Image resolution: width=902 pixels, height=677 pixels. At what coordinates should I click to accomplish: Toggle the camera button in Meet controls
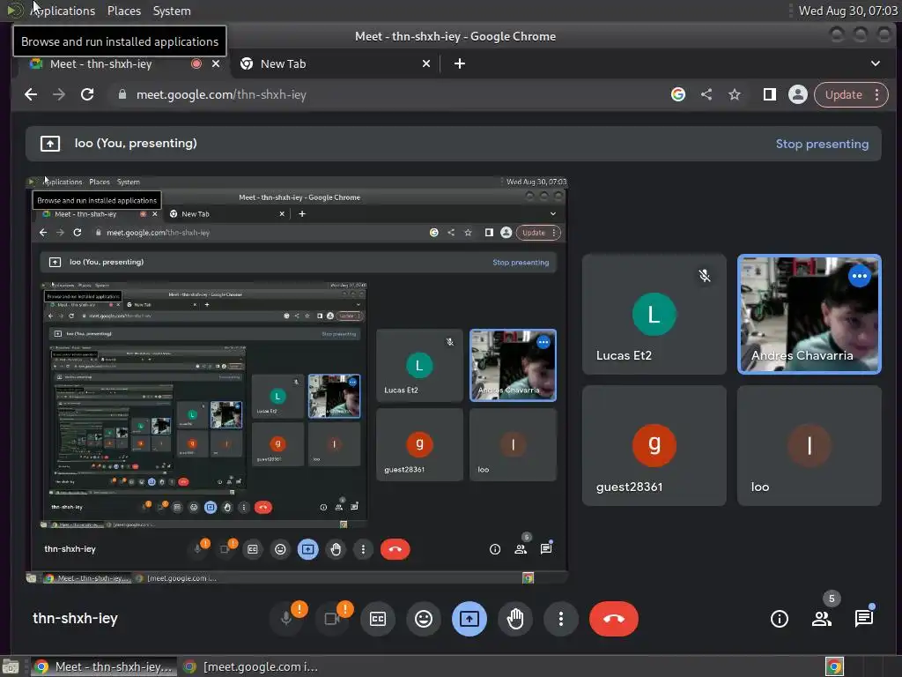click(x=332, y=619)
